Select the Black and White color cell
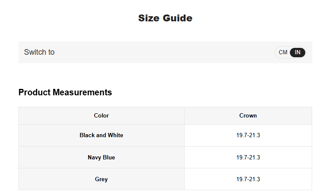 [x=101, y=135]
